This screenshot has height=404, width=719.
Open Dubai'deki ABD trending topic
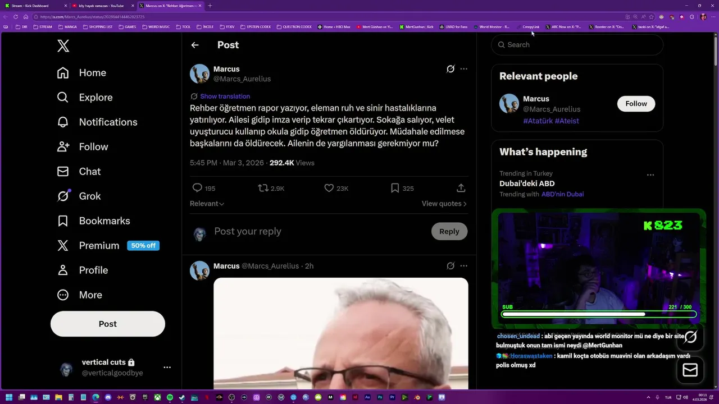(527, 183)
